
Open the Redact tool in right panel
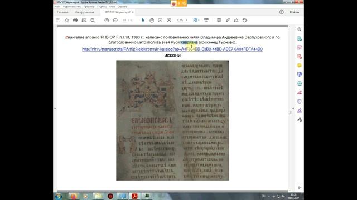coord(300,93)
